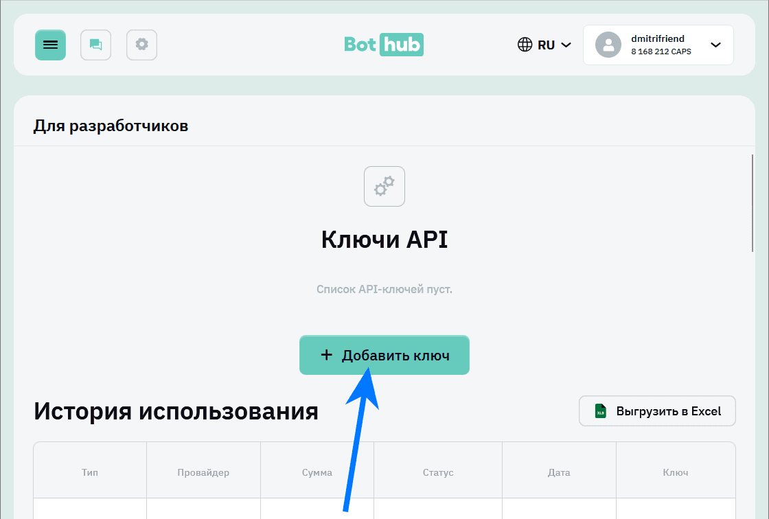This screenshot has width=769, height=519.
Task: Click the globe language icon
Action: 525,45
